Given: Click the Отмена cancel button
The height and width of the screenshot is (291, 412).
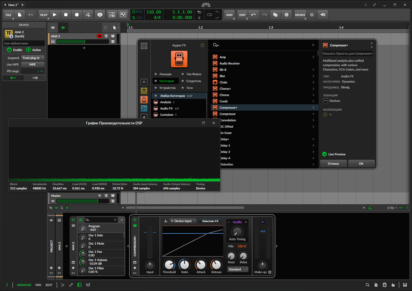Looking at the screenshot, I should [x=333, y=164].
